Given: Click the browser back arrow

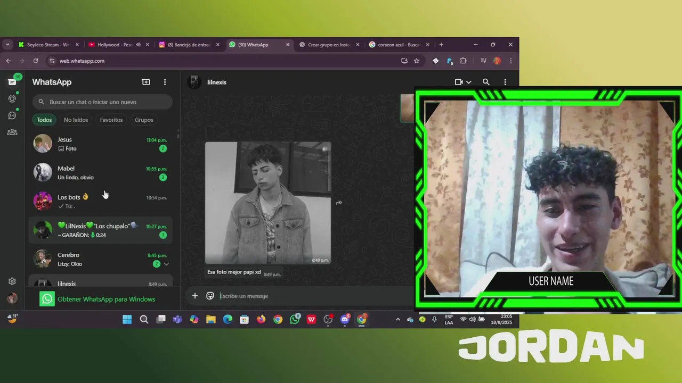Looking at the screenshot, I should tap(8, 61).
